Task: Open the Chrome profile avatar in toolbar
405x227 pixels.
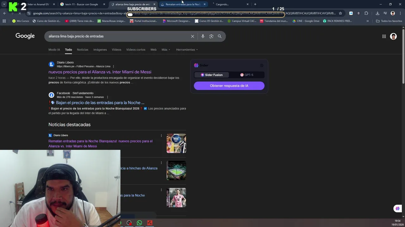Action: (x=393, y=13)
